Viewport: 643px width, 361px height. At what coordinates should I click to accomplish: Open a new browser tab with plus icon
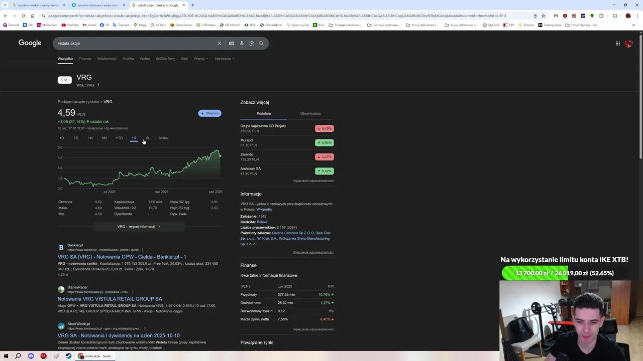point(192,5)
